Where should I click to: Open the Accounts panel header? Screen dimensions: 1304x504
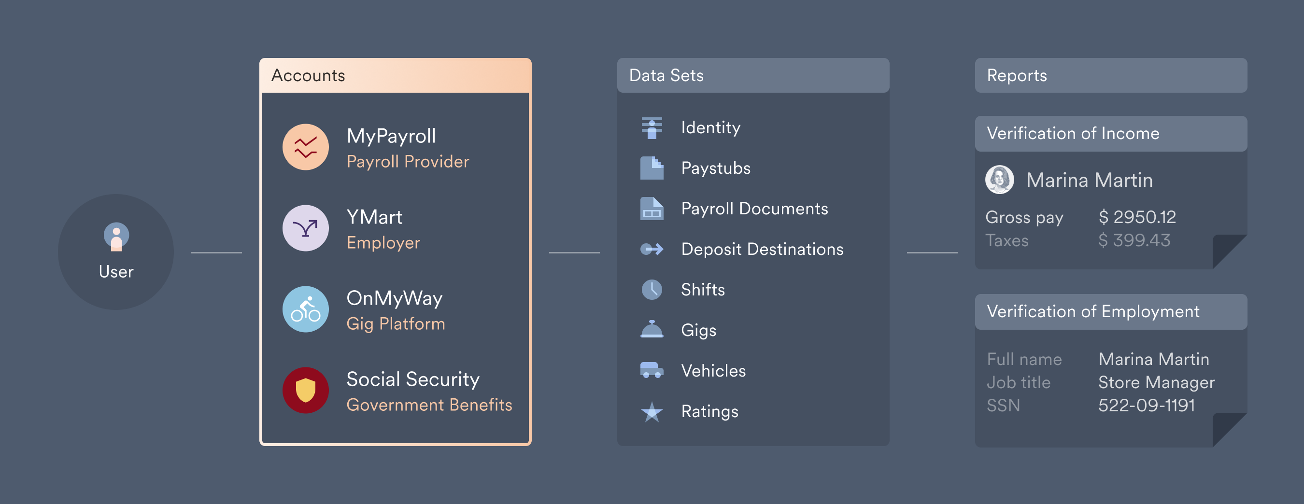[396, 75]
